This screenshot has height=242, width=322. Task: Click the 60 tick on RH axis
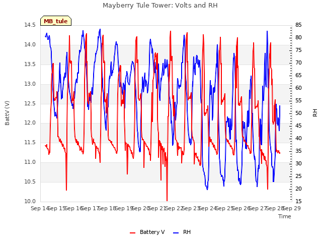click(298, 88)
